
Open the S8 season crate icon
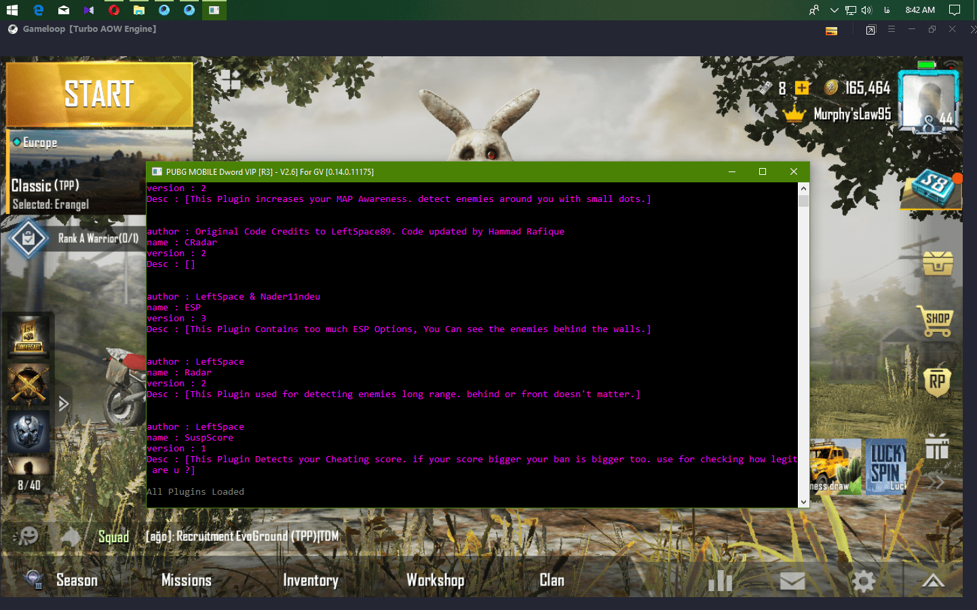tap(933, 188)
